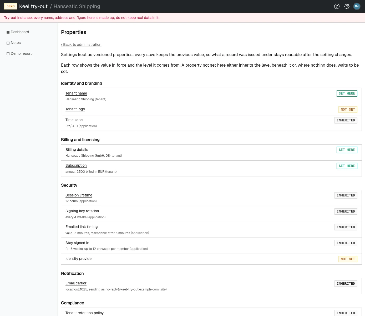365x316 pixels.
Task: Open the IM user avatar
Action: click(357, 6)
